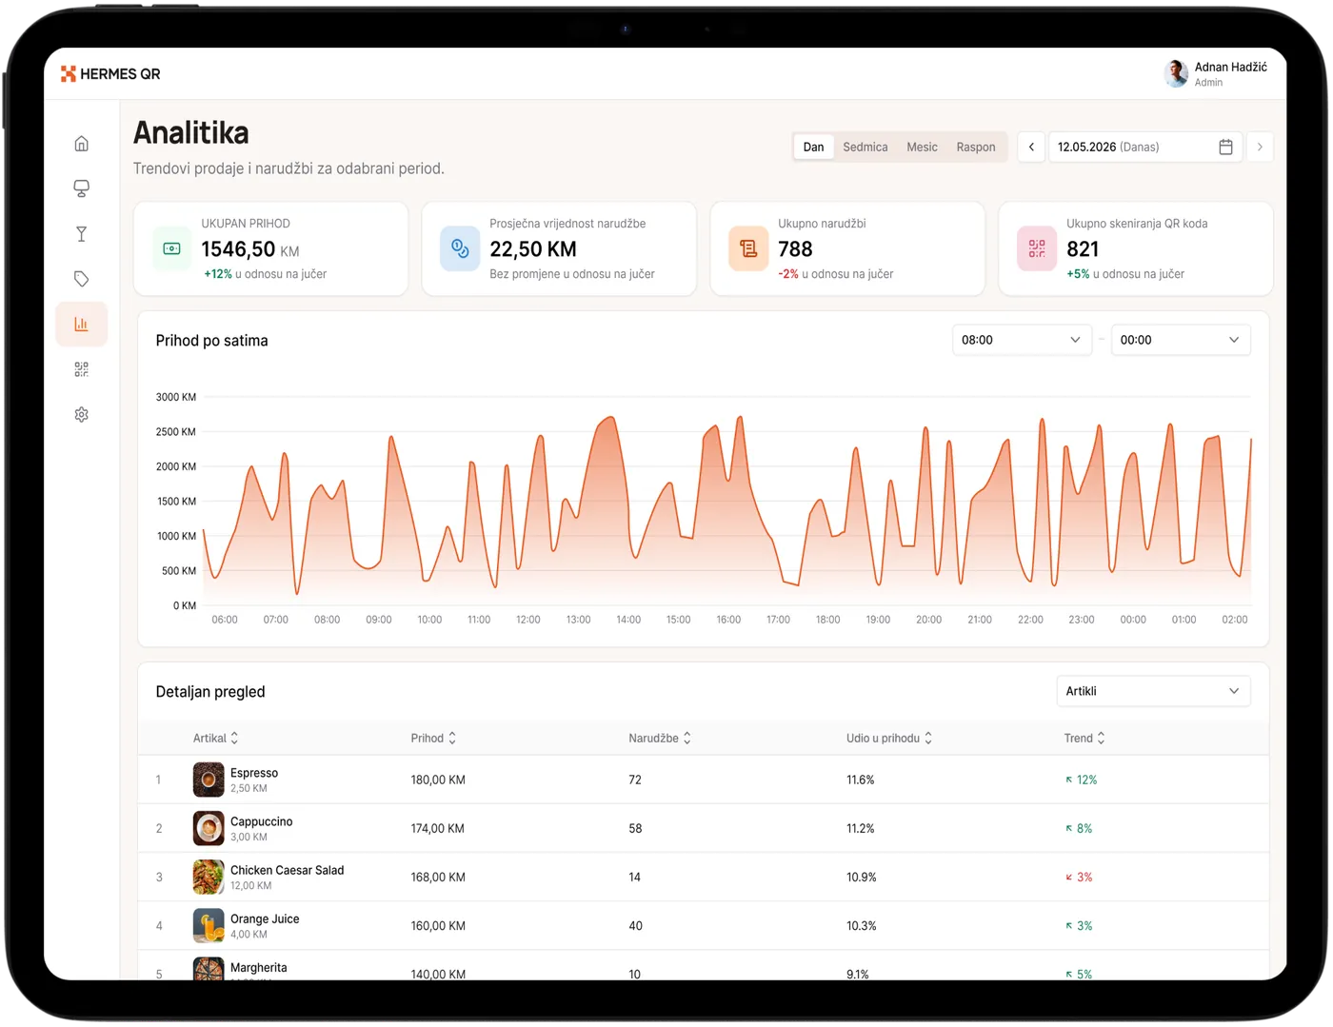Click the Ukupno narudžbi receipt icon

(x=748, y=248)
